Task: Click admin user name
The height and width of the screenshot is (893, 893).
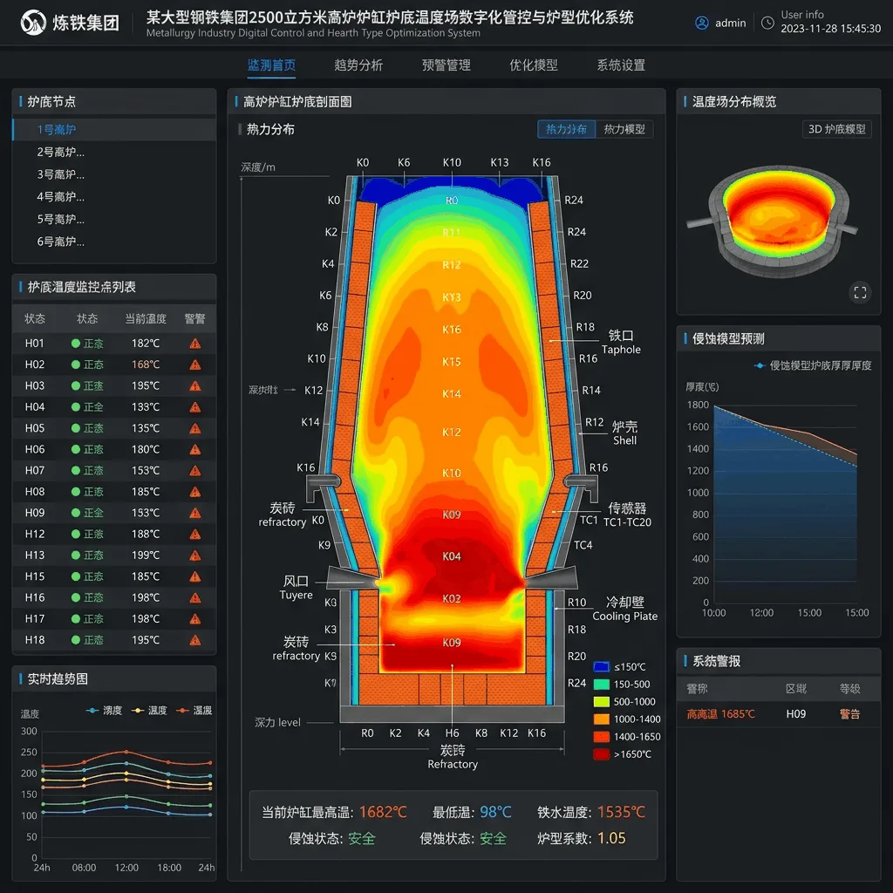Action: click(x=730, y=24)
